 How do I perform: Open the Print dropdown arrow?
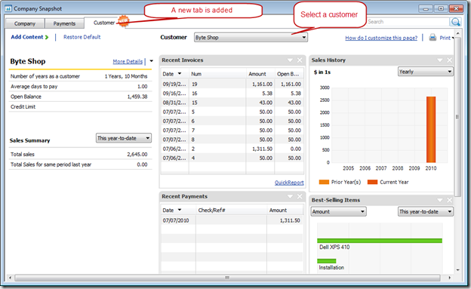click(453, 38)
